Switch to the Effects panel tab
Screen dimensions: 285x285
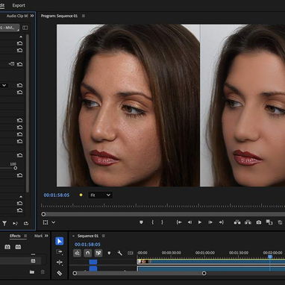tap(15, 236)
